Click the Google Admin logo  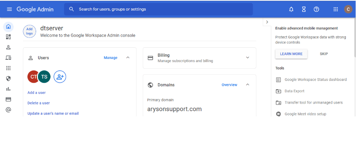click(x=35, y=9)
